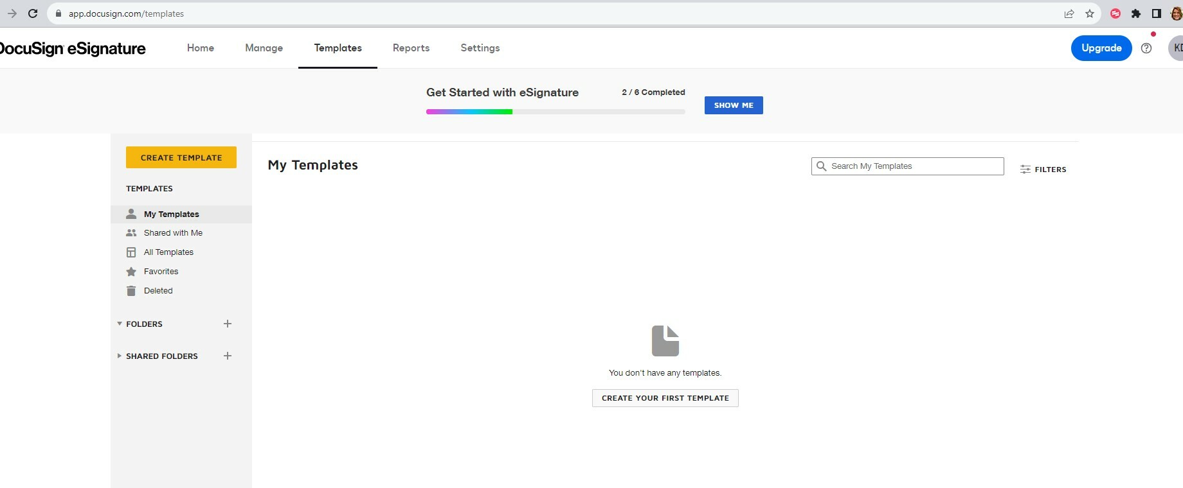Click the Upgrade button
The width and height of the screenshot is (1183, 488).
tap(1101, 48)
